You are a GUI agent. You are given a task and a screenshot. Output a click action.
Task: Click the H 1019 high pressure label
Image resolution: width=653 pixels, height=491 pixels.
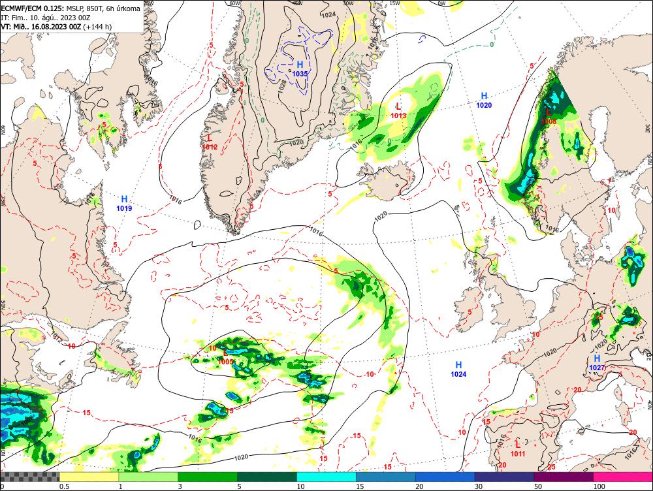[x=124, y=204]
